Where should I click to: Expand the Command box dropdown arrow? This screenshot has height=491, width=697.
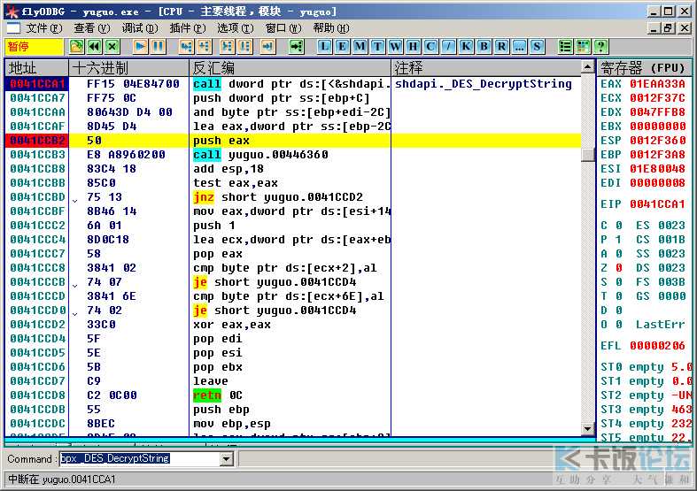(227, 458)
